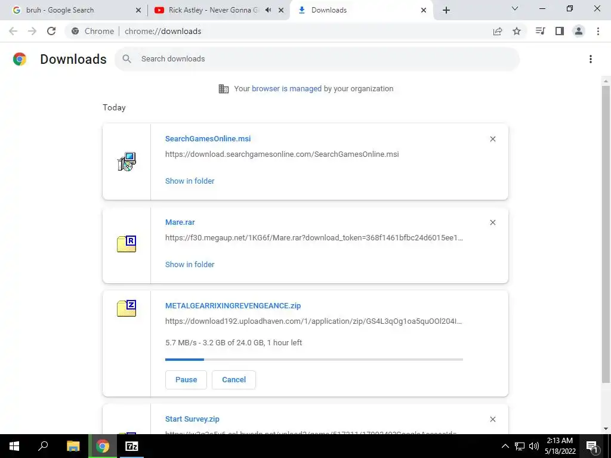Open the Chrome three-dot main menu

(598, 31)
